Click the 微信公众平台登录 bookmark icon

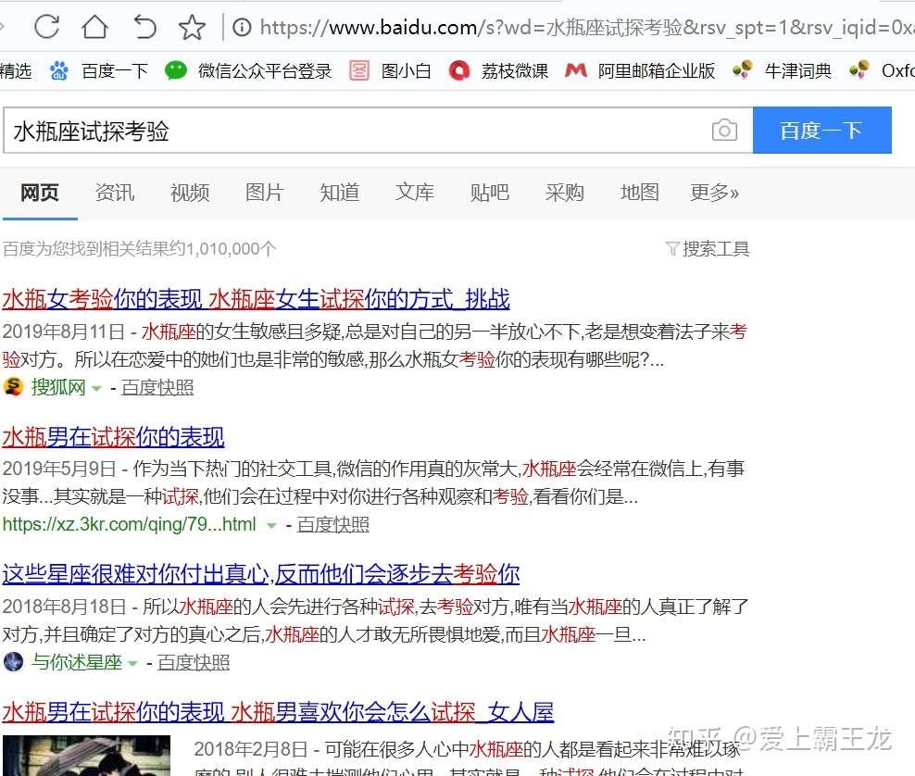coord(177,69)
